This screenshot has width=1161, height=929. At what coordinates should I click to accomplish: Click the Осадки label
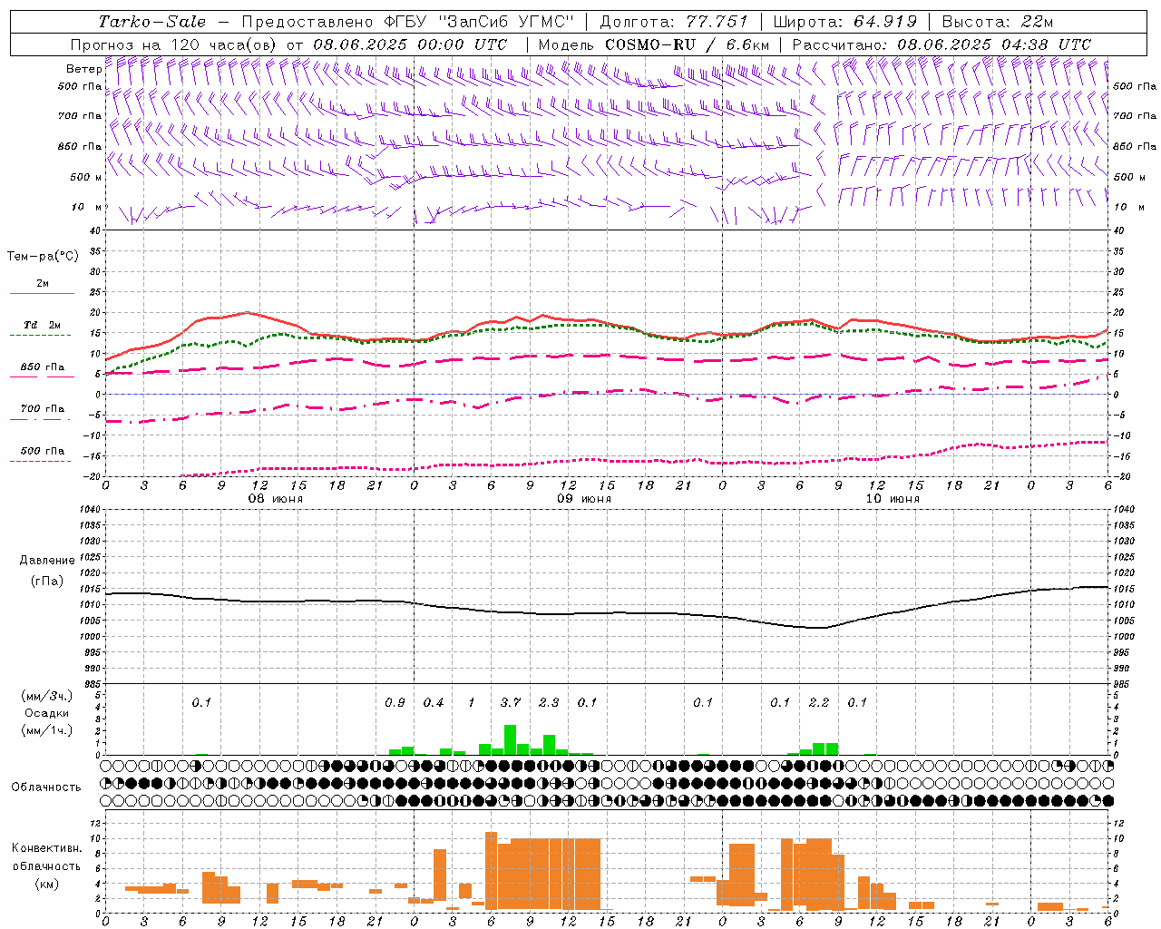click(x=46, y=713)
